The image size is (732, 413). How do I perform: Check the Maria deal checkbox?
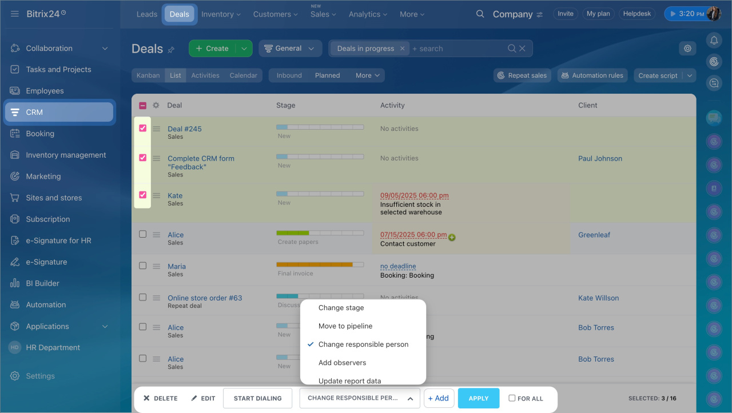[x=143, y=266]
